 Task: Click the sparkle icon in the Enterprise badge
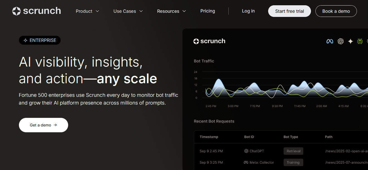click(x=25, y=40)
